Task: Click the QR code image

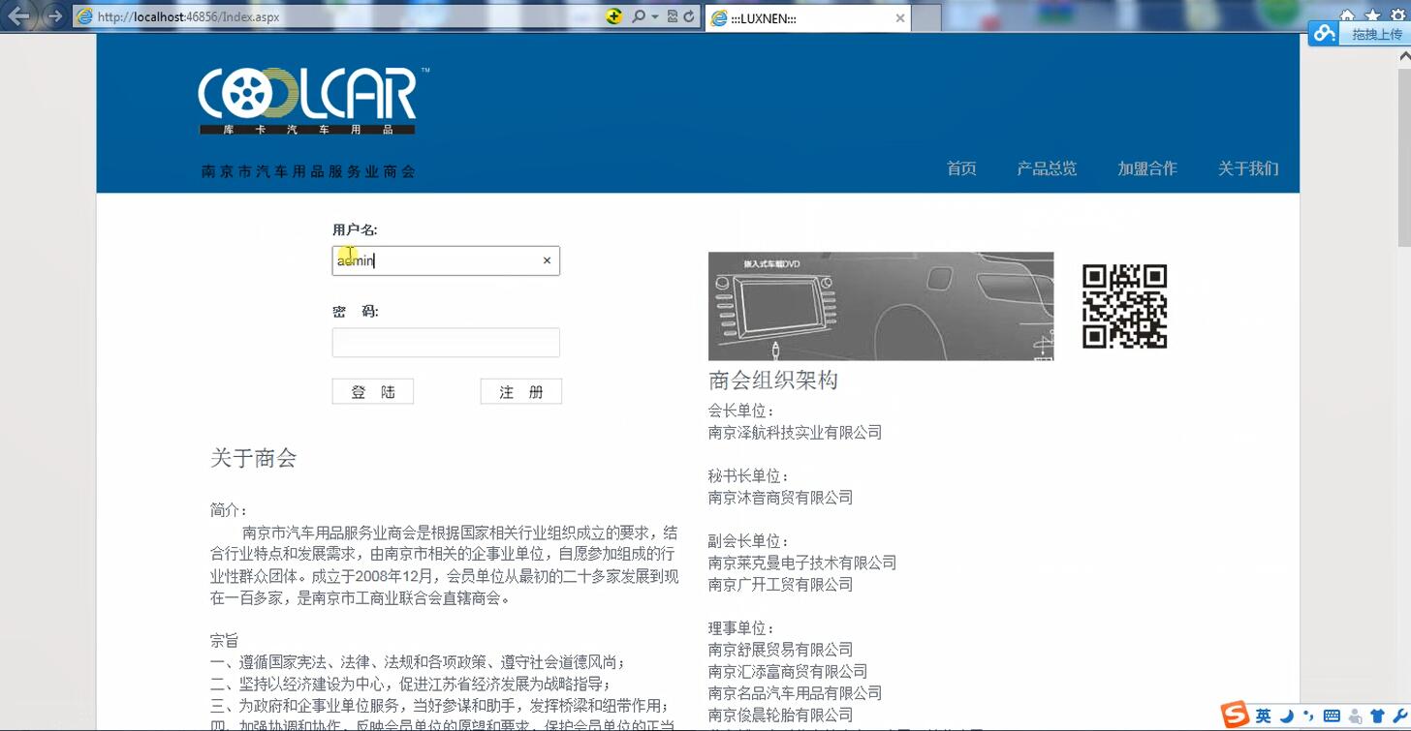Action: tap(1124, 306)
